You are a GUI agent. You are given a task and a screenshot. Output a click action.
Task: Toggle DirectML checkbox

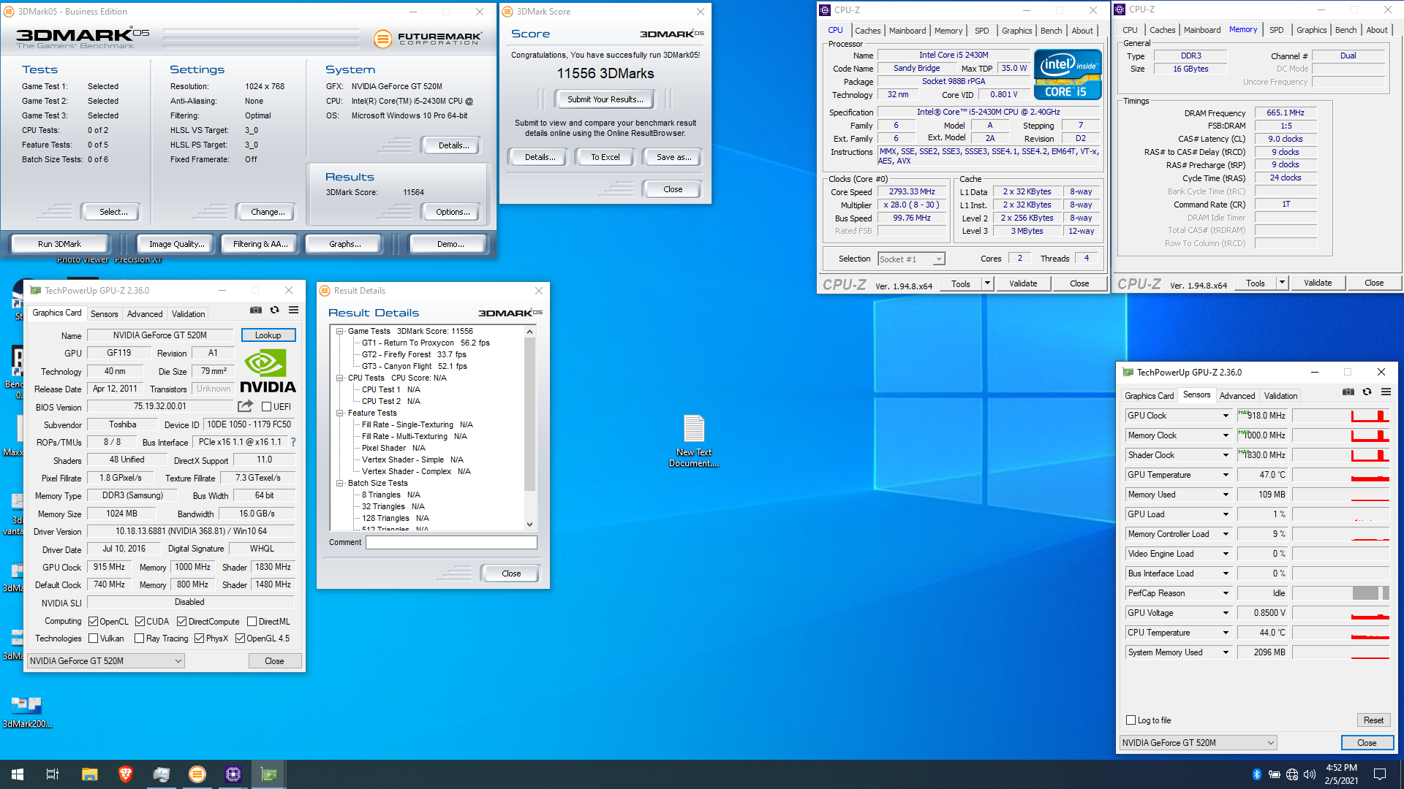(x=252, y=622)
